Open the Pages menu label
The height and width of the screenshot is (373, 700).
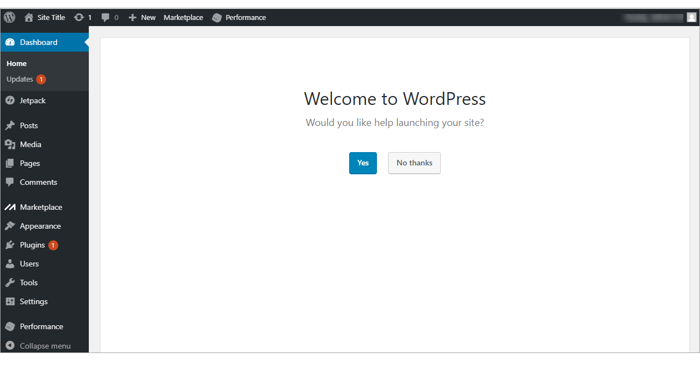tap(30, 163)
